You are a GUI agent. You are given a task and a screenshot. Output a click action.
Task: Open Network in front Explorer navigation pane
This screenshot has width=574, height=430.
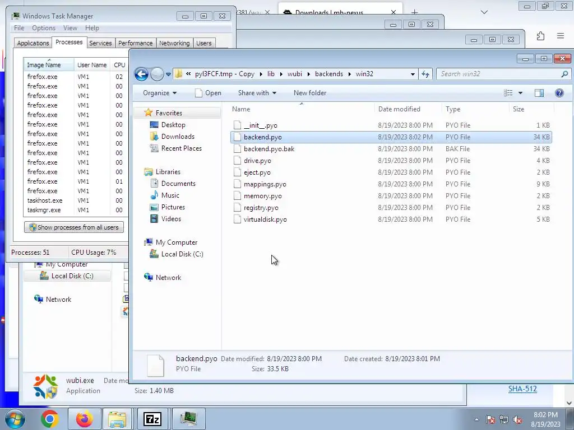pos(168,278)
